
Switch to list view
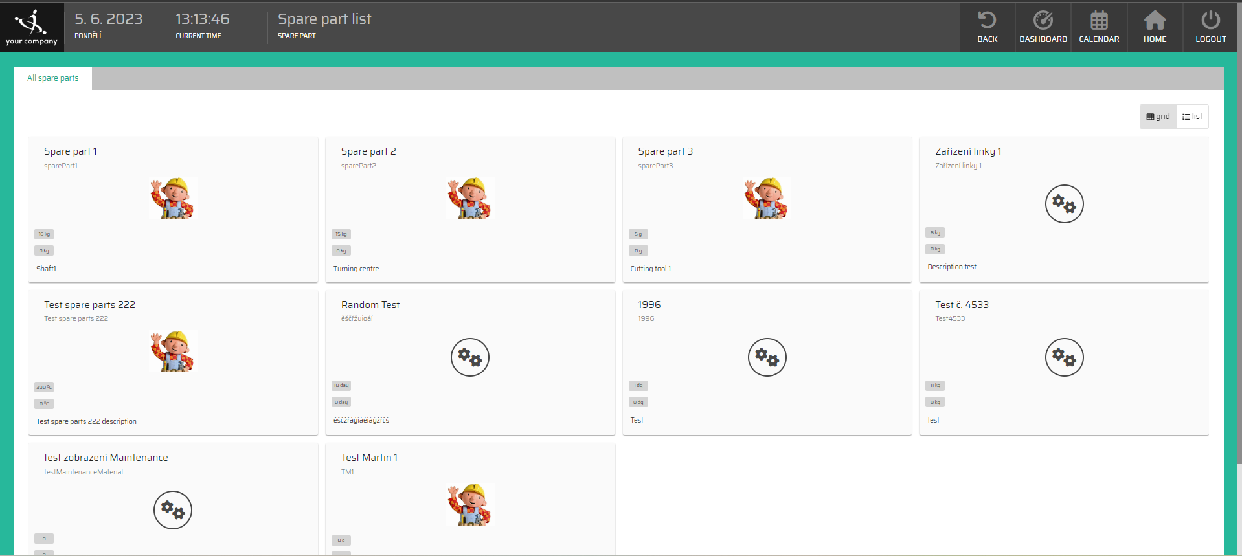coord(1192,117)
